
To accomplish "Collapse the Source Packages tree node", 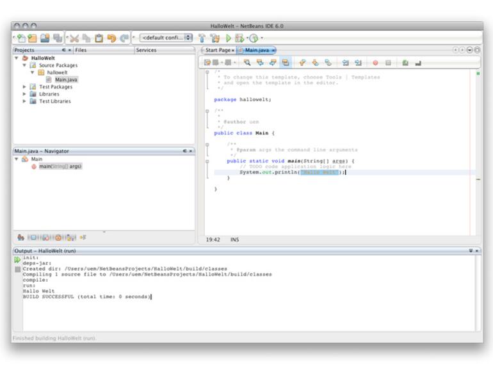I will point(25,65).
